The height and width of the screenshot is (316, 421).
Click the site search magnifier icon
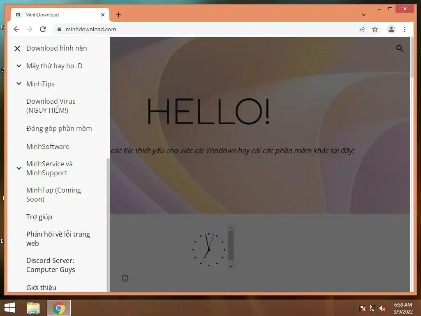click(x=400, y=49)
